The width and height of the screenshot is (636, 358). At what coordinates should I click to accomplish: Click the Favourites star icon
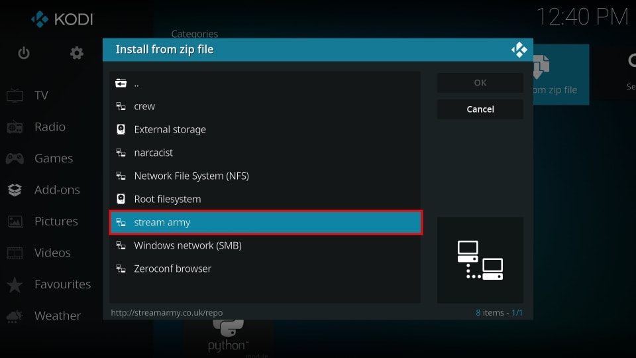pos(15,284)
